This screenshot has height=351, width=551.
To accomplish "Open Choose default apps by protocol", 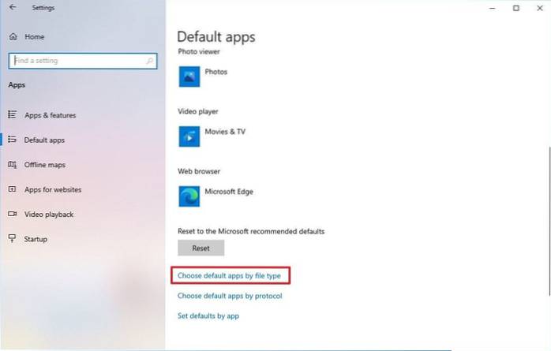I will pyautogui.click(x=230, y=296).
